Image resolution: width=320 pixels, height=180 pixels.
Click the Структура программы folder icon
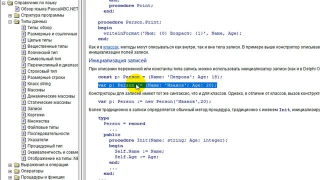pyautogui.click(x=16, y=15)
